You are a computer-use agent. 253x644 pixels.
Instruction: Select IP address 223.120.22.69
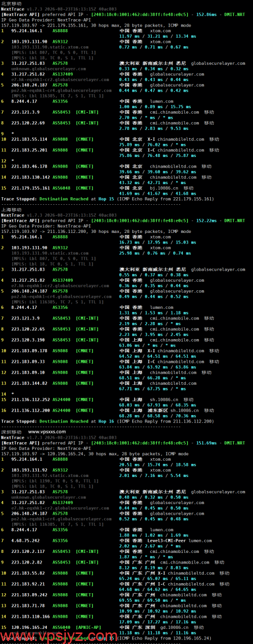point(28,123)
